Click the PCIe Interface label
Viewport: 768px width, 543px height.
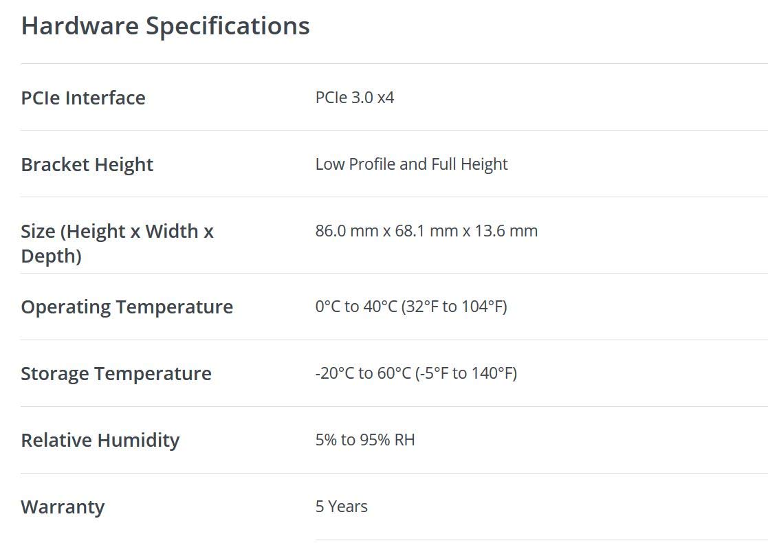pyautogui.click(x=83, y=98)
